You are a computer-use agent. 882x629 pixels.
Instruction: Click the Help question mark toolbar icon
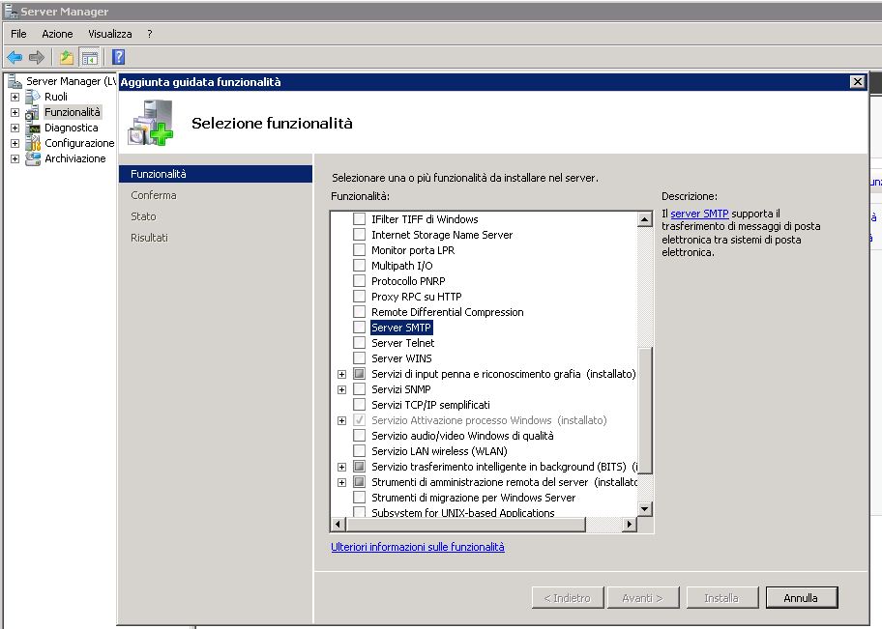click(x=118, y=57)
